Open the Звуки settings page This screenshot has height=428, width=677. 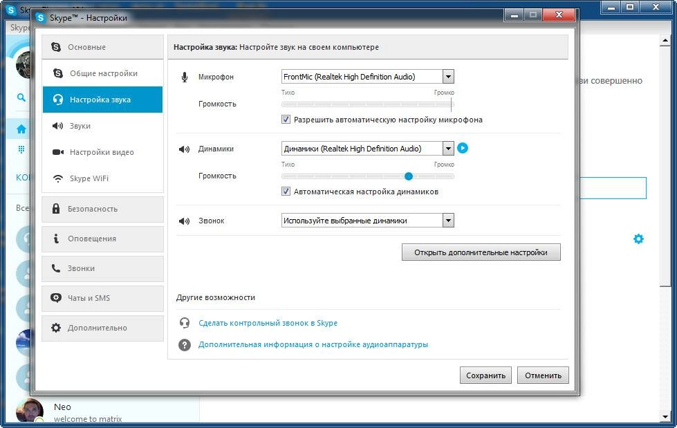click(102, 126)
